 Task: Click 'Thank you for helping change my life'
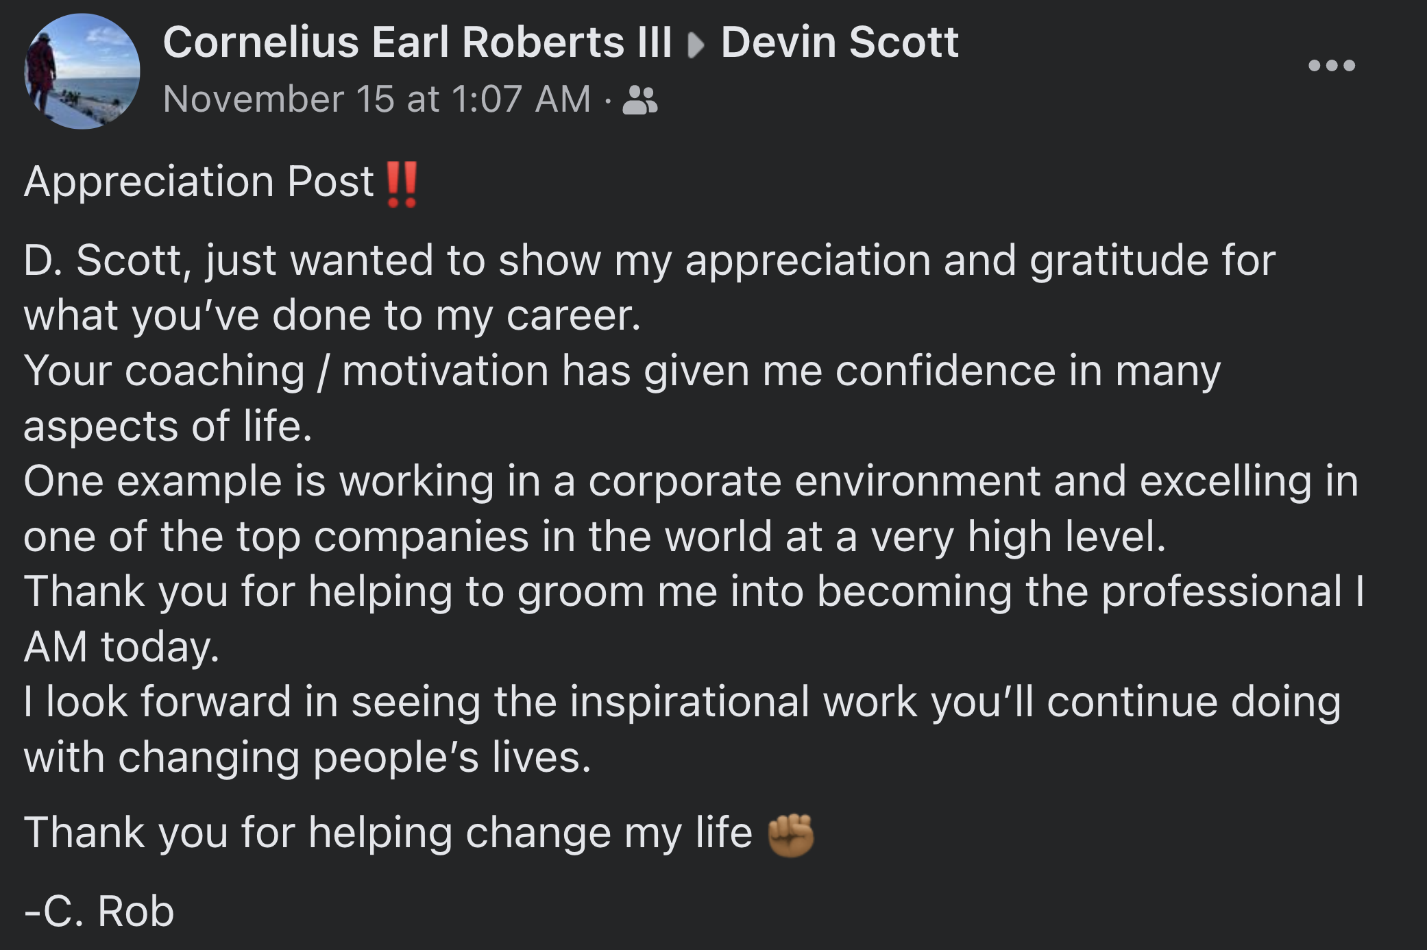click(388, 833)
